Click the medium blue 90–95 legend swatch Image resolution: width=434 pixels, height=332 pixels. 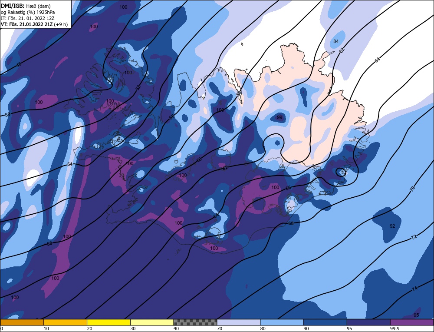coord(325,322)
